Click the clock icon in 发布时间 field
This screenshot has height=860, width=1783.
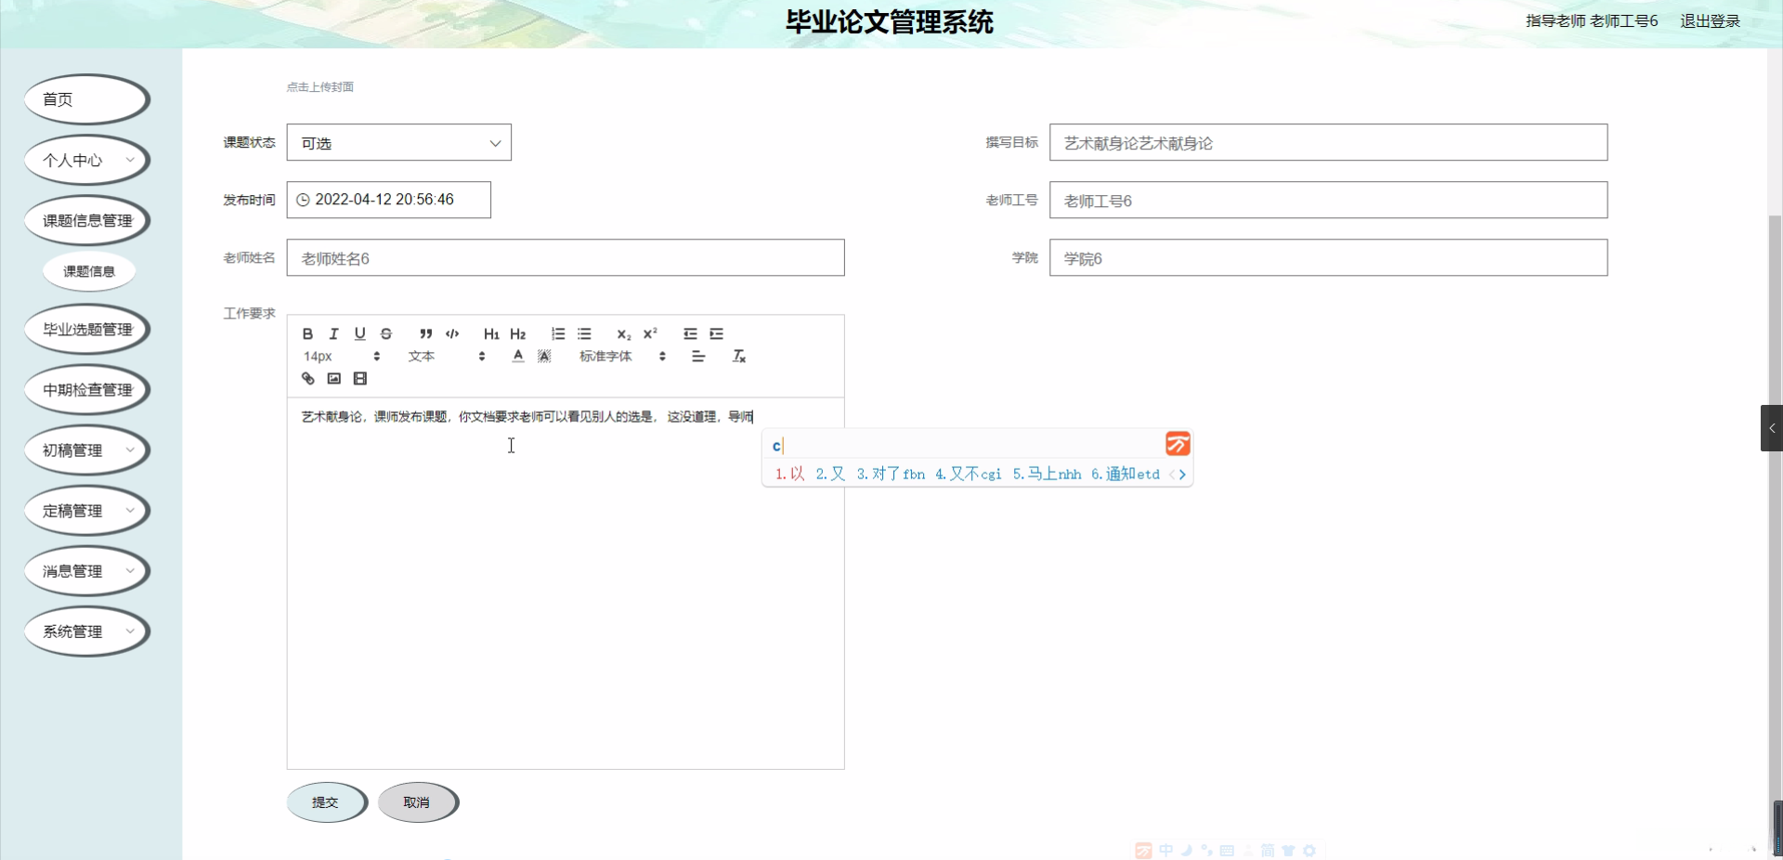point(303,200)
